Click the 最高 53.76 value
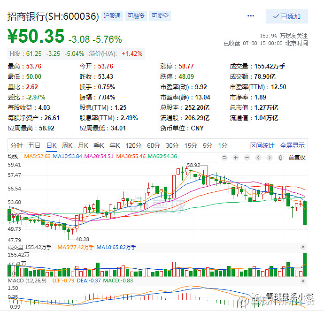Viewport: 324px width, 311px height. tap(33, 66)
